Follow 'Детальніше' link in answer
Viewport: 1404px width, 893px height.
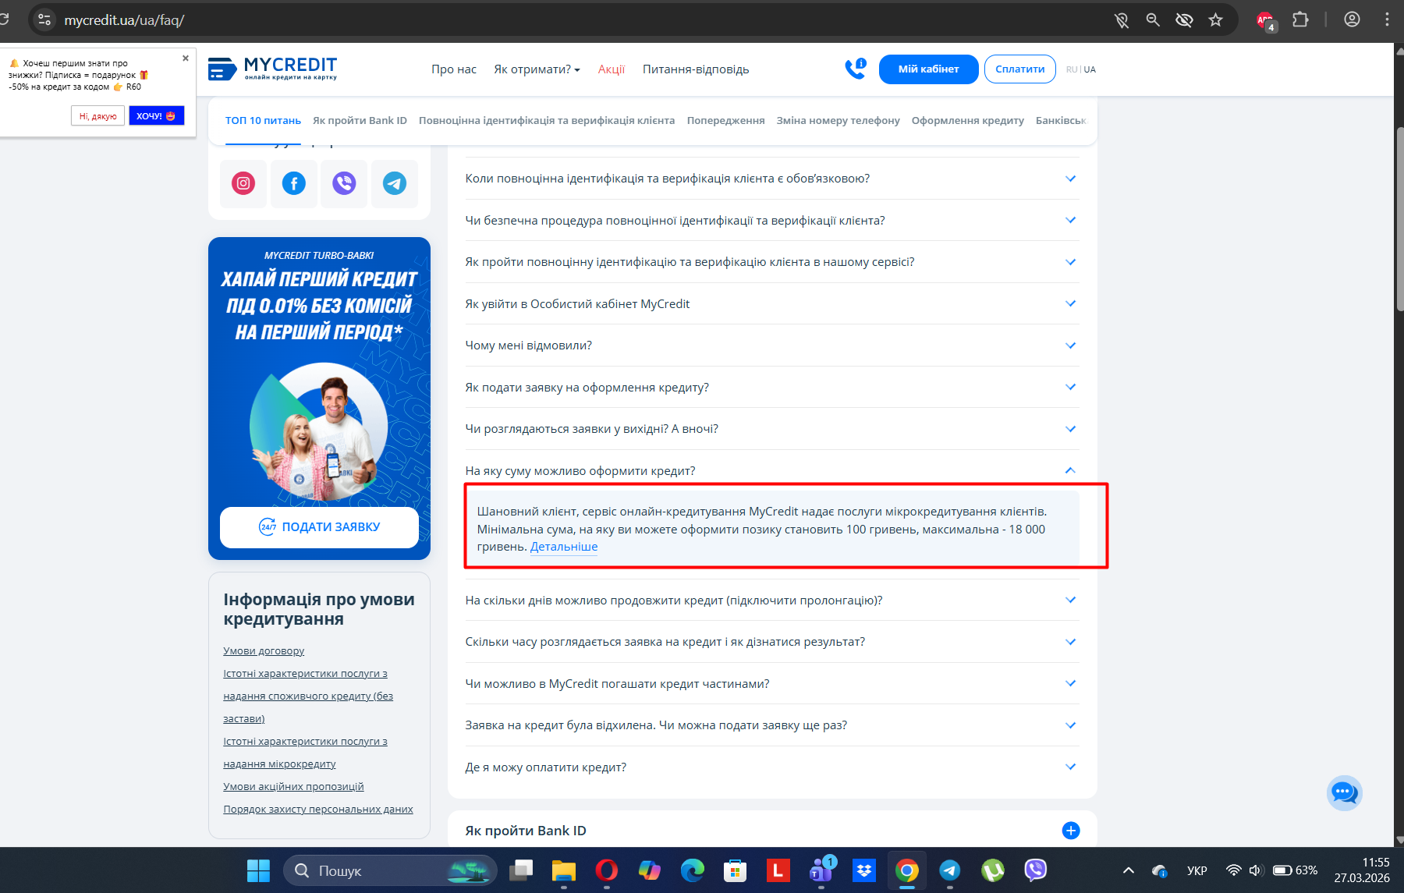click(x=564, y=547)
